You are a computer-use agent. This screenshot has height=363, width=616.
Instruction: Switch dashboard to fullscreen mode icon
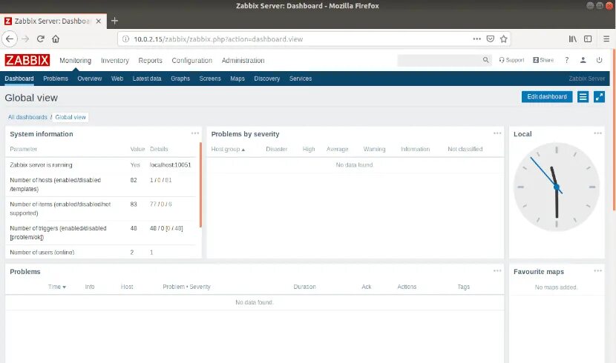click(599, 97)
